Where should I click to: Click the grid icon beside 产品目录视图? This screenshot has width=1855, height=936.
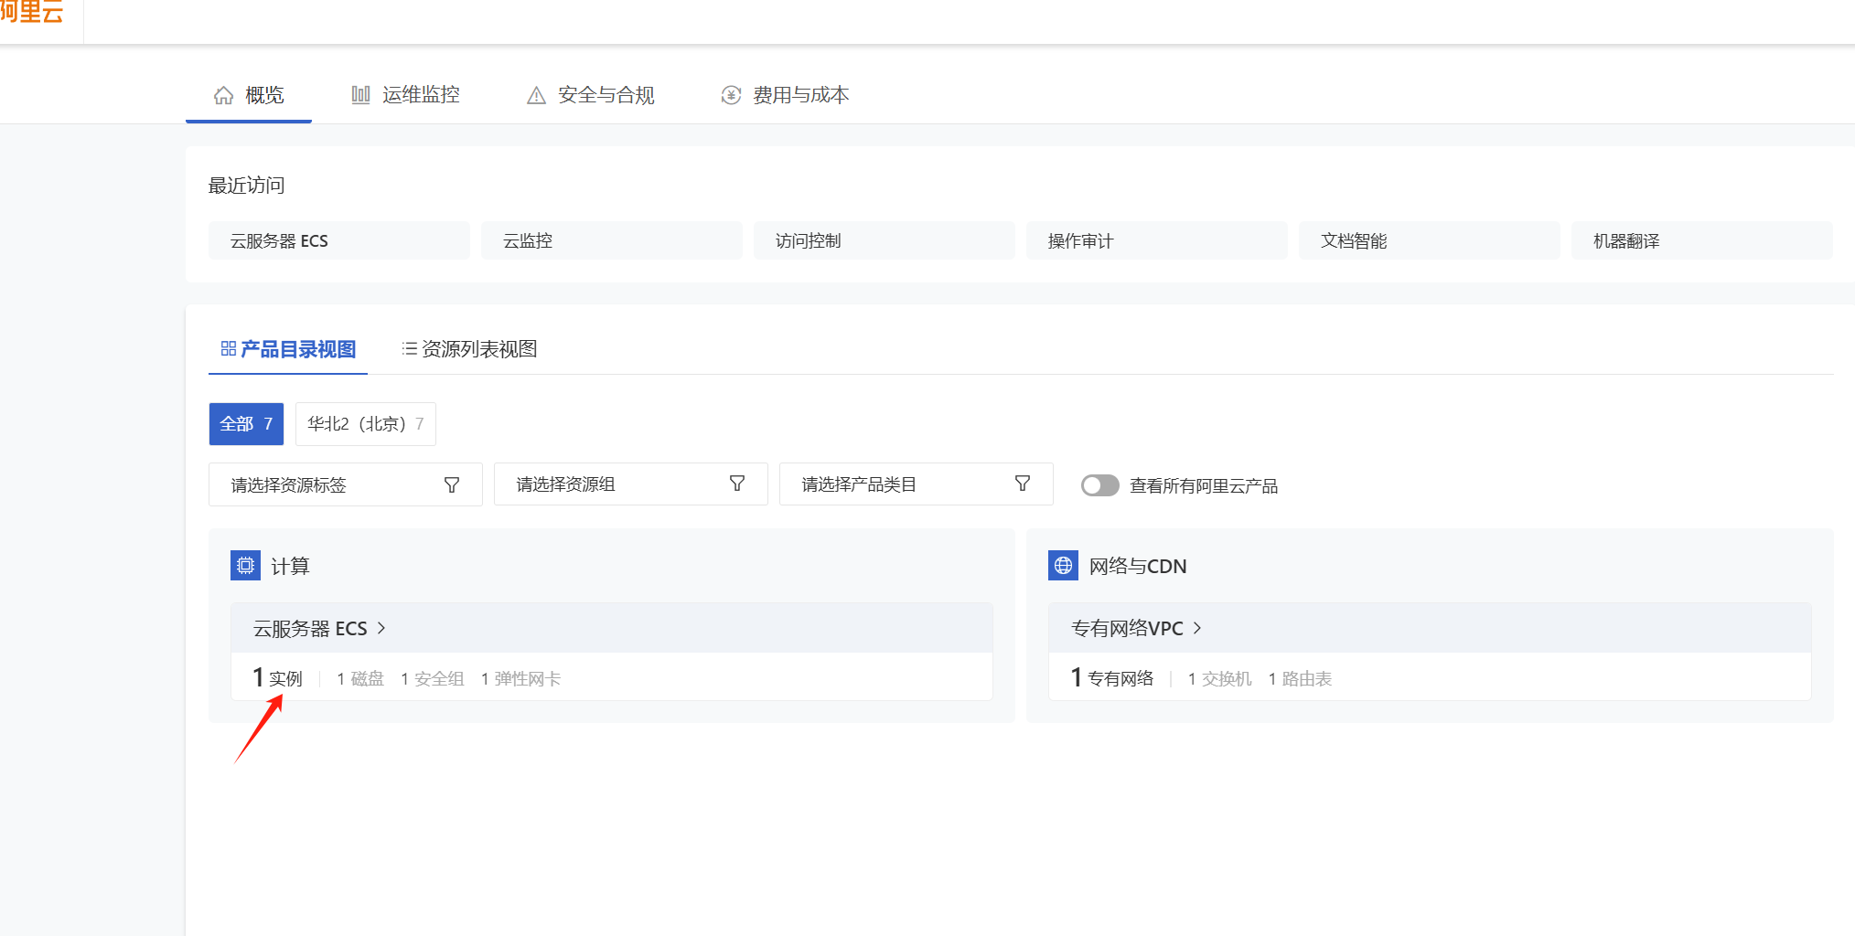[x=229, y=349]
